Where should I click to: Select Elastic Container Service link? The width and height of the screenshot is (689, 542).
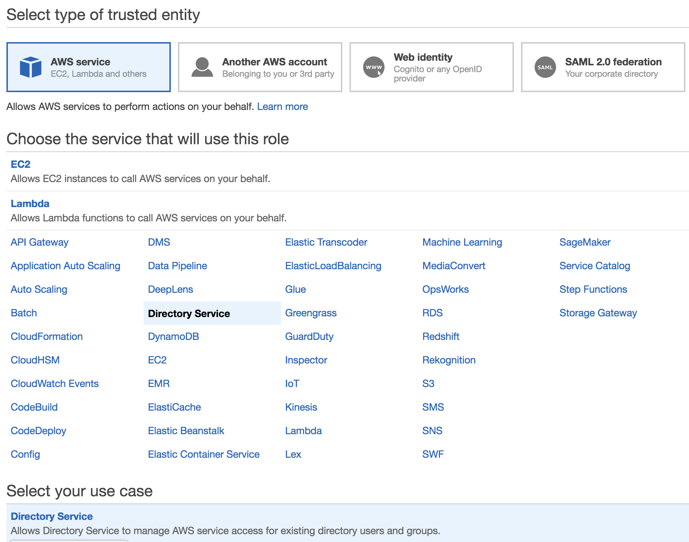tap(204, 455)
